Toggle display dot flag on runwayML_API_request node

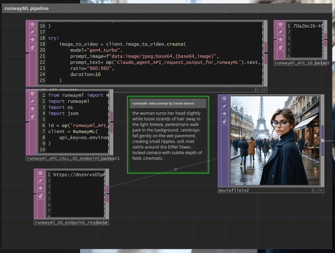259,90
